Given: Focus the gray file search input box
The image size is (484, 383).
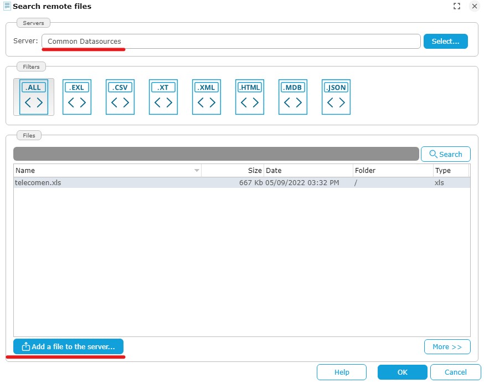Looking at the screenshot, I should pos(216,154).
